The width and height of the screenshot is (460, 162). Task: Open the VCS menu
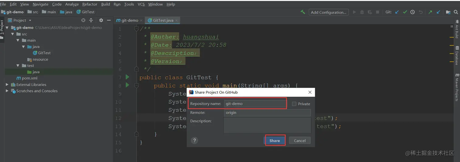coord(141,4)
